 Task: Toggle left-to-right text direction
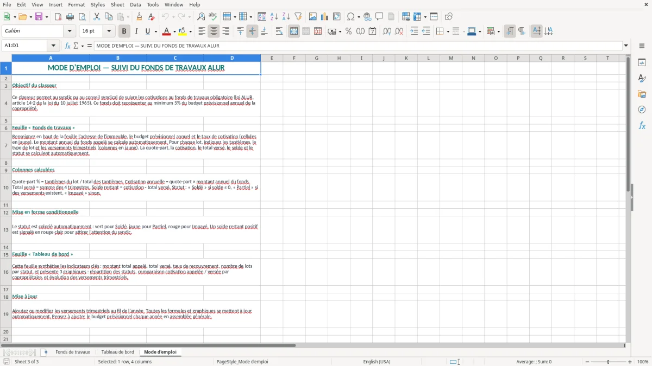tap(510, 31)
